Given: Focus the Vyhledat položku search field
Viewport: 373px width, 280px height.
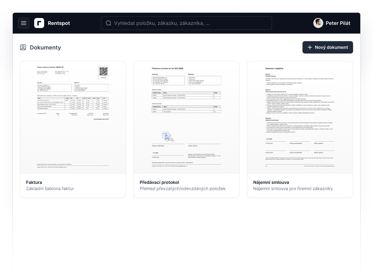Looking at the screenshot, I should [186, 23].
